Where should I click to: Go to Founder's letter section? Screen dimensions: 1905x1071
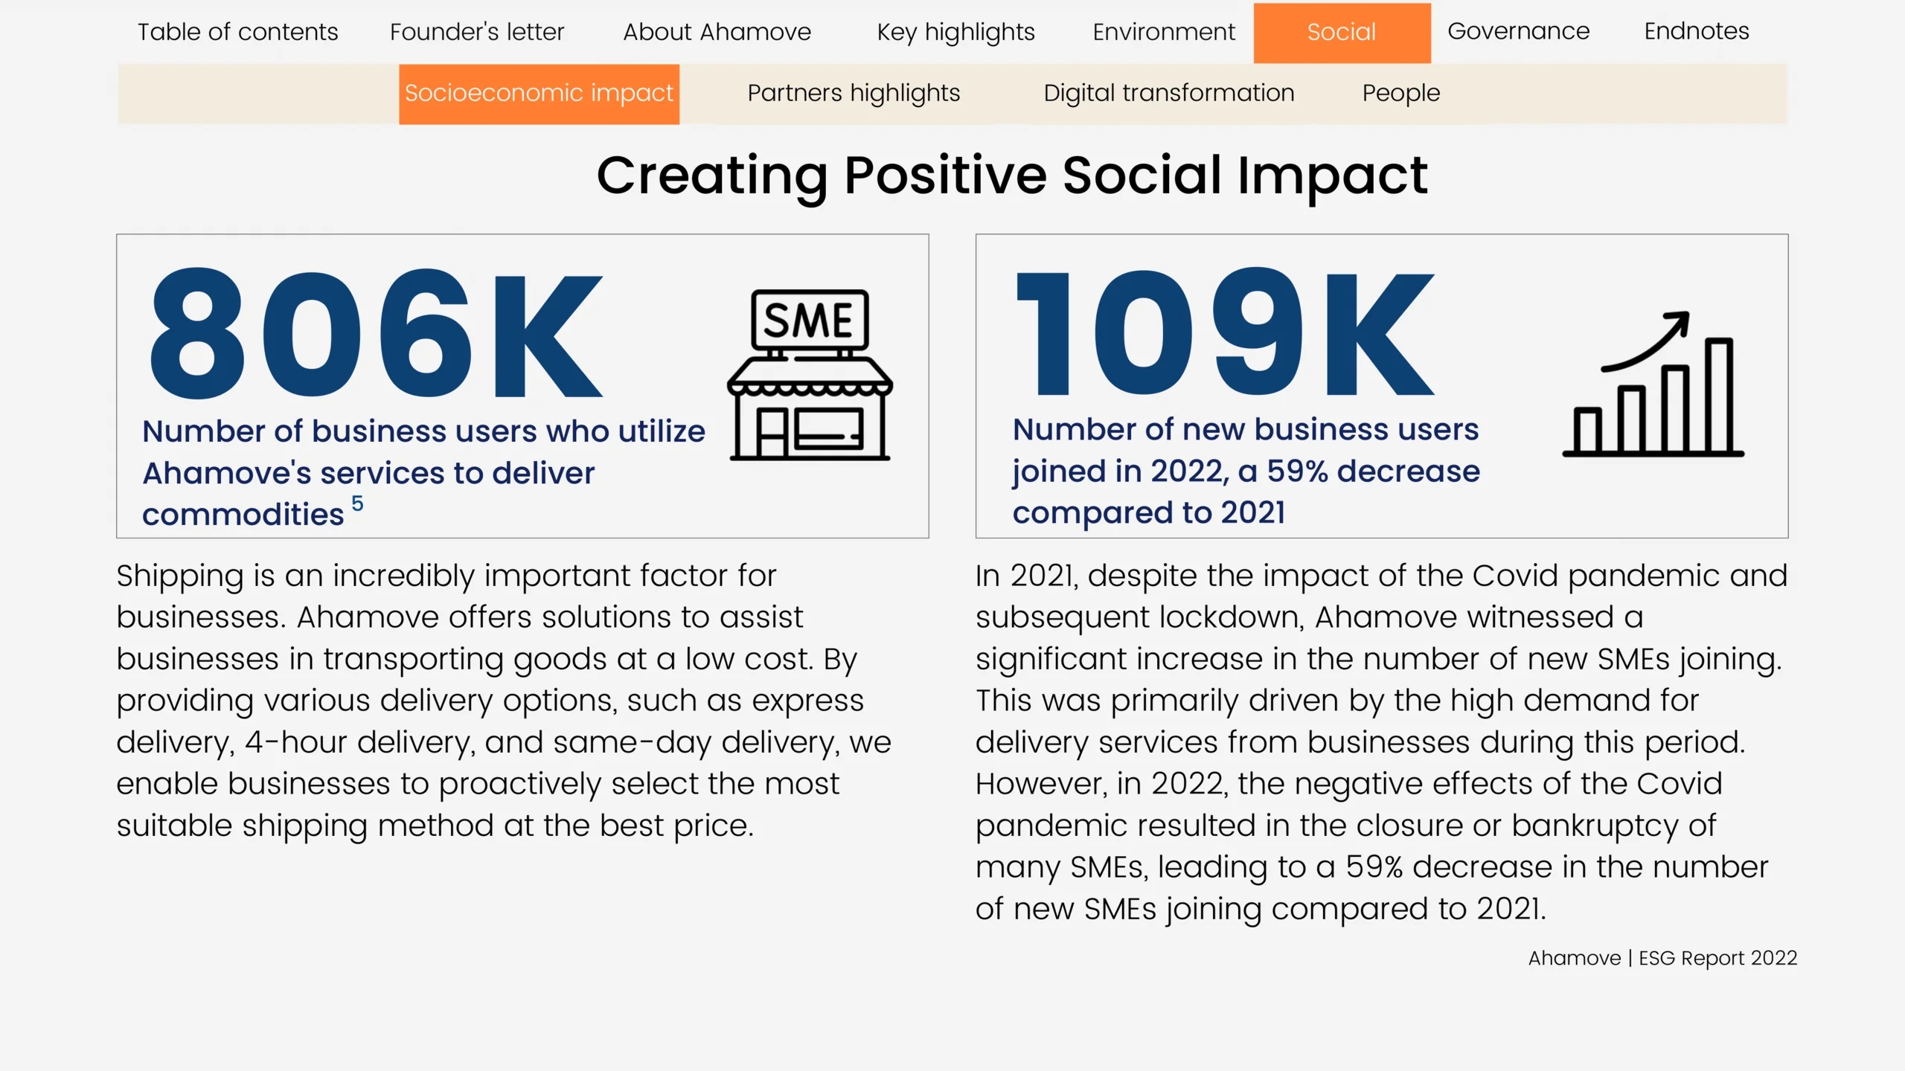(477, 32)
